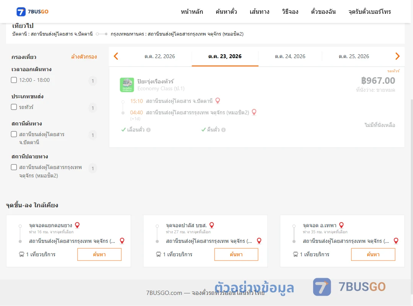Tick the รถทัวร์ transport type checkbox

coord(14,107)
